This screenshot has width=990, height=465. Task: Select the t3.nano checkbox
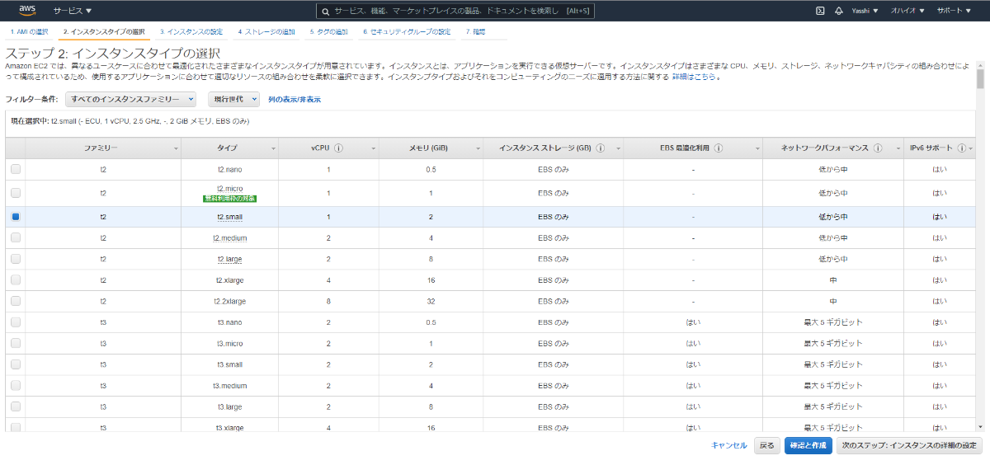tap(16, 322)
